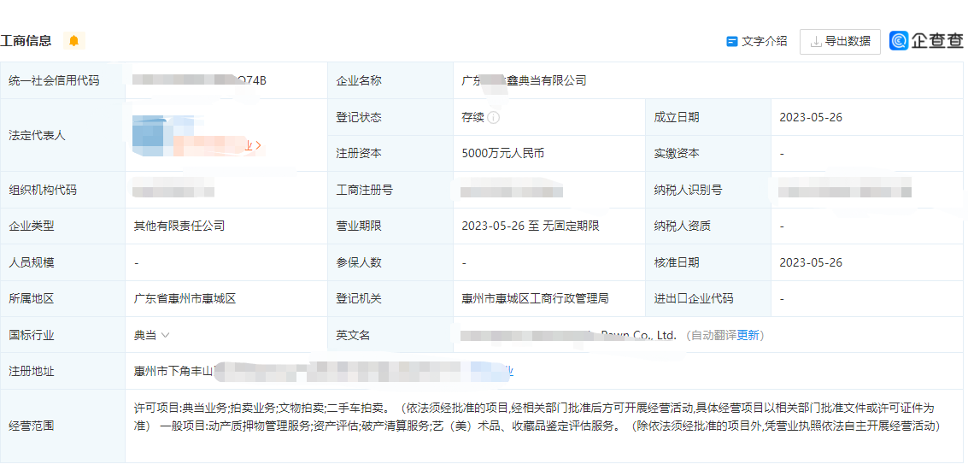Click the 成立日期 value 2023-05-26
The width and height of the screenshot is (968, 476).
810,118
